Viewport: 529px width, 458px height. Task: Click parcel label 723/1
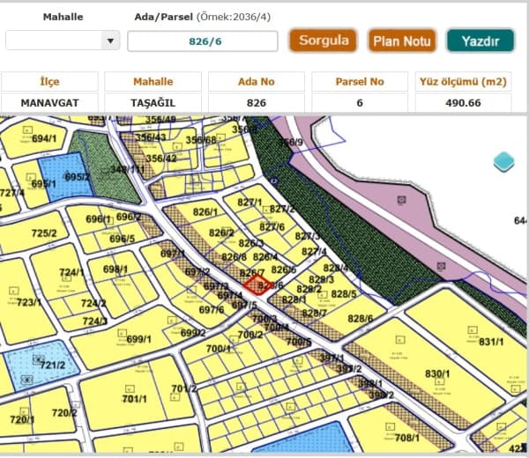click(x=29, y=302)
